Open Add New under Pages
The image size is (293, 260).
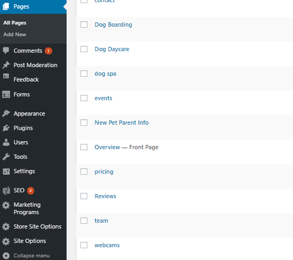coord(15,35)
